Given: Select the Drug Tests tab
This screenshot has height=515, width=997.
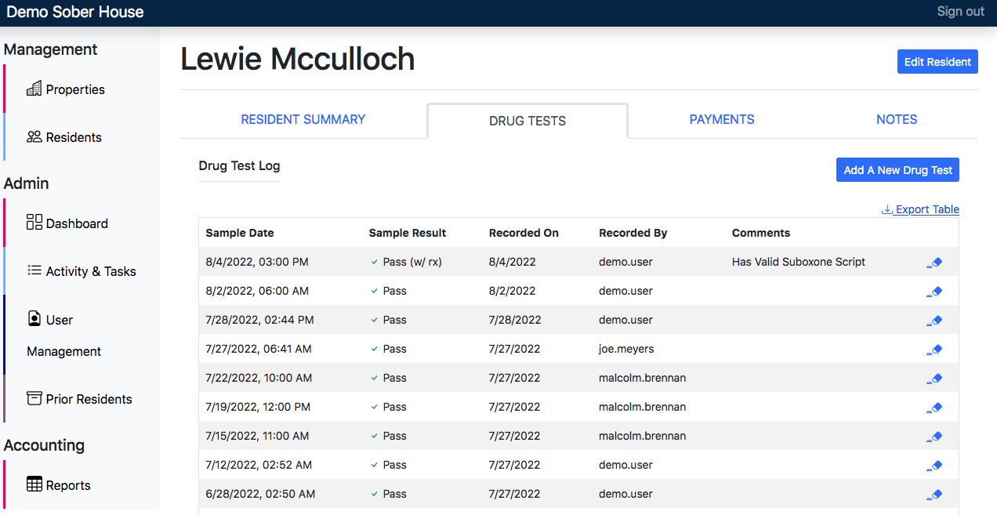Looking at the screenshot, I should coord(527,120).
